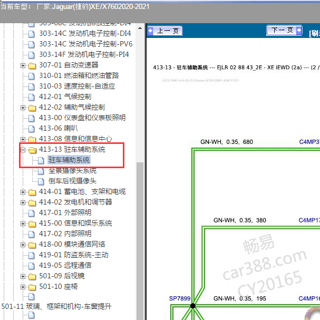This screenshot has height=320, width=320.
Task: Go to next page with 下一页 button
Action: click(x=284, y=30)
